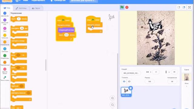
Task: Click the Scratch logo
Action: click(7, 1)
